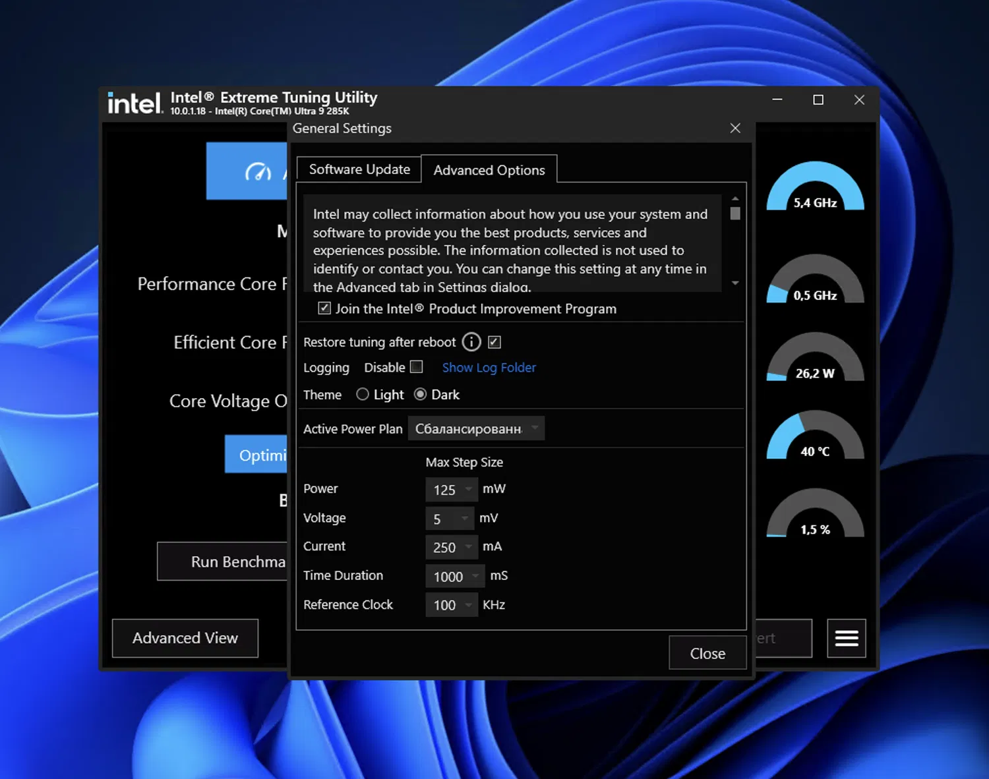
Task: Open the Current max step size dropdown
Action: coord(452,547)
